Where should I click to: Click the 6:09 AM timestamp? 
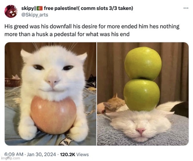[14, 154]
